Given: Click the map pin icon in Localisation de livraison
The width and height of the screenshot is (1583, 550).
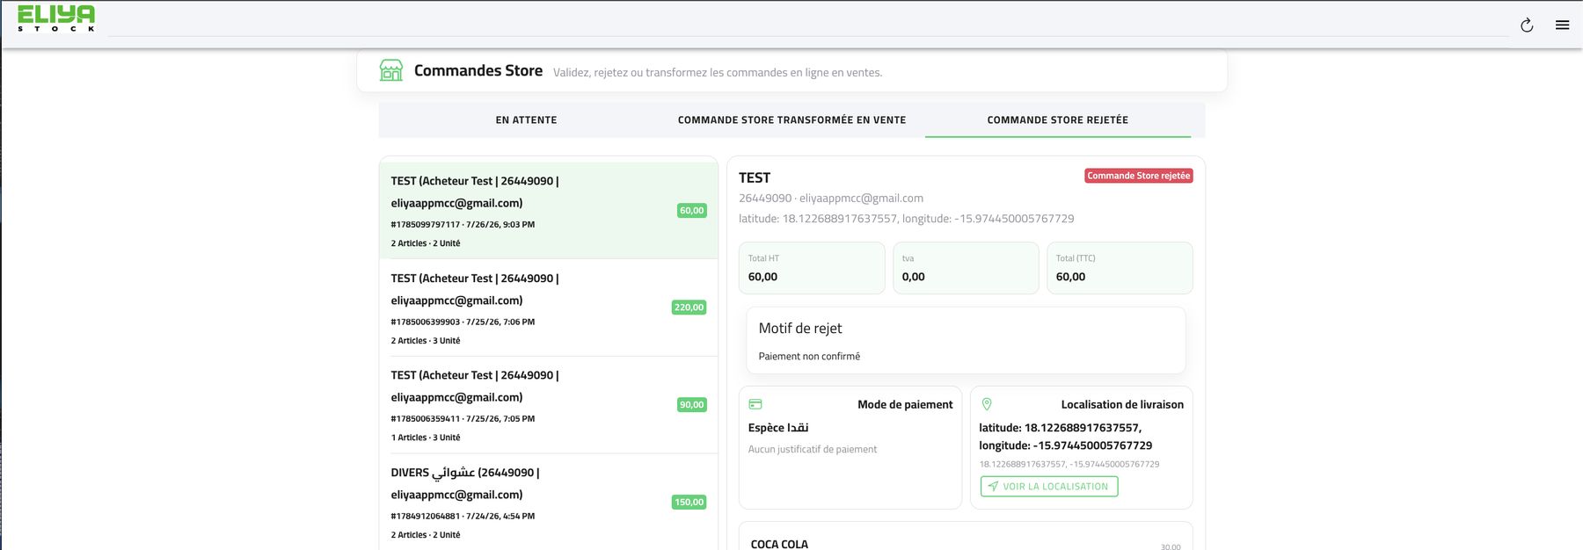Looking at the screenshot, I should [x=987, y=404].
